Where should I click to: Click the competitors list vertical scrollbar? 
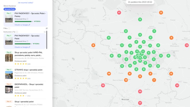47,39
